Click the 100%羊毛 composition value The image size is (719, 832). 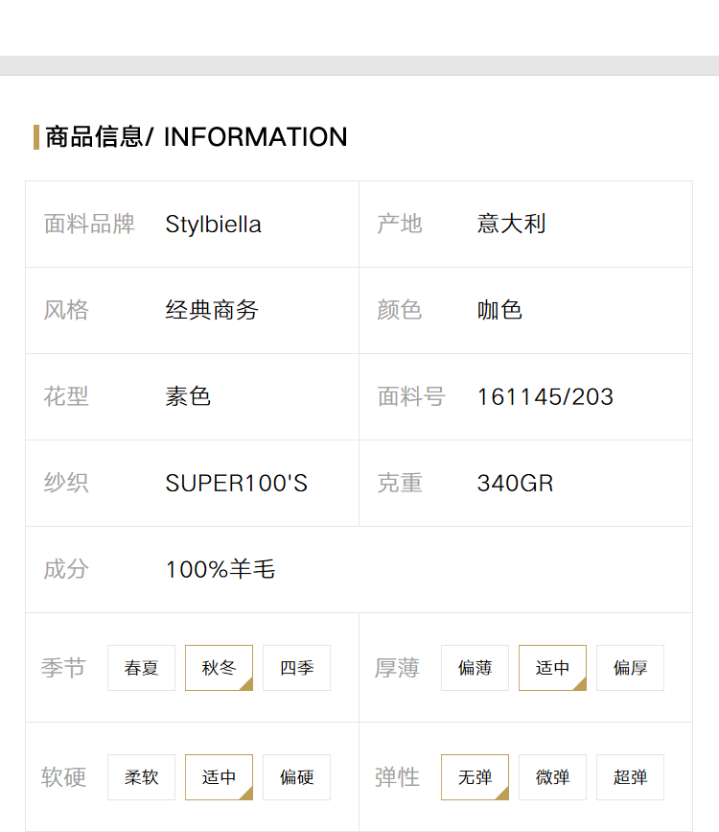220,569
